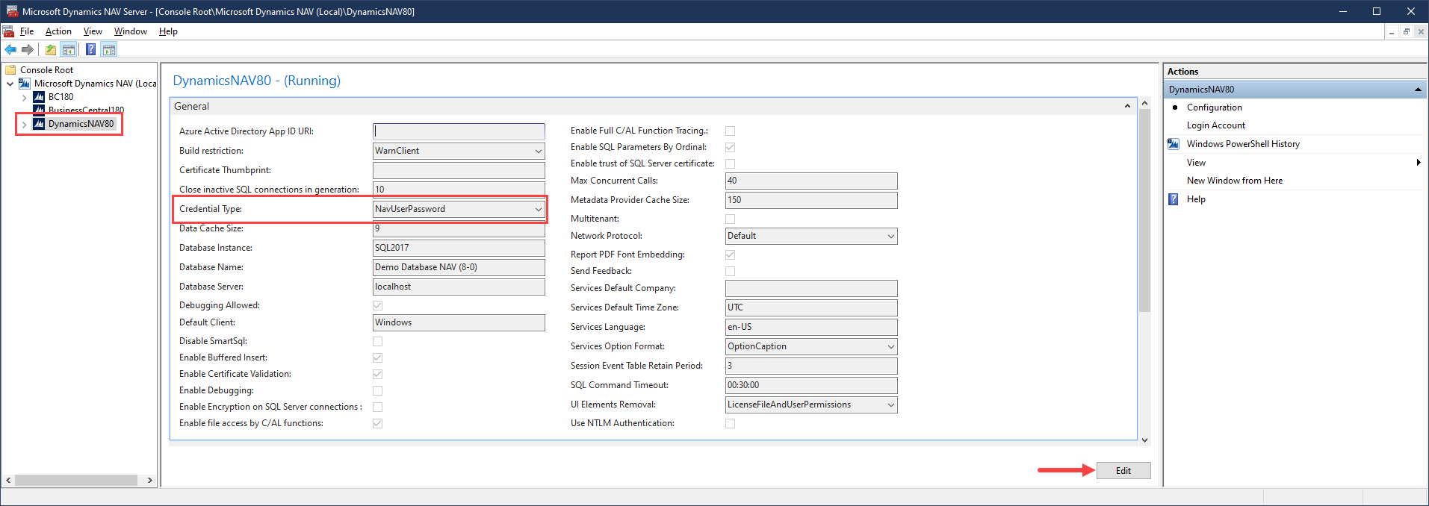Image resolution: width=1429 pixels, height=506 pixels.
Task: Open Windows PowerShell History action
Action: click(x=1243, y=144)
